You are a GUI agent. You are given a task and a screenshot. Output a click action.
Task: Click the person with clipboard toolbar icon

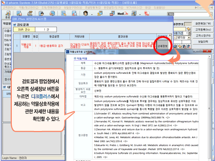click(41, 14)
